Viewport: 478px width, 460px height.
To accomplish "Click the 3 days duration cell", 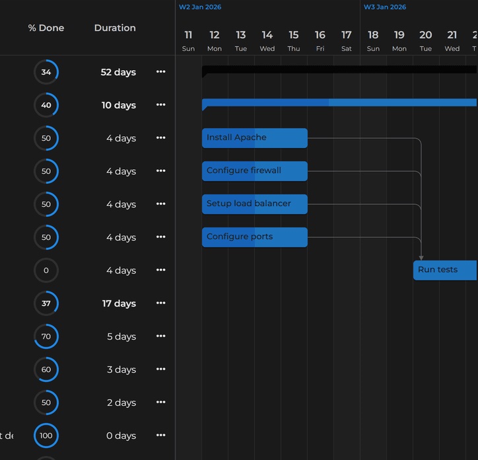I will 121,369.
